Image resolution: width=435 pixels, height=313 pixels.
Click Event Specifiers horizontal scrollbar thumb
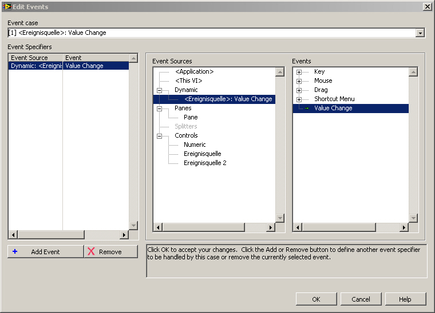51,235
